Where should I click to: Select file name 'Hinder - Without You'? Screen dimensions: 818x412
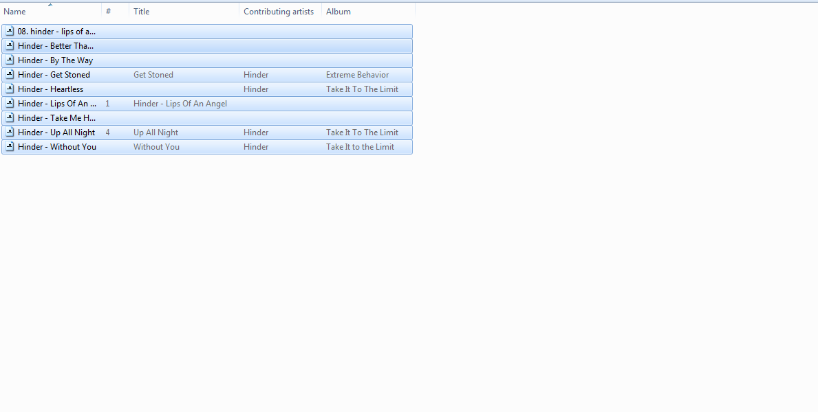pyautogui.click(x=57, y=147)
